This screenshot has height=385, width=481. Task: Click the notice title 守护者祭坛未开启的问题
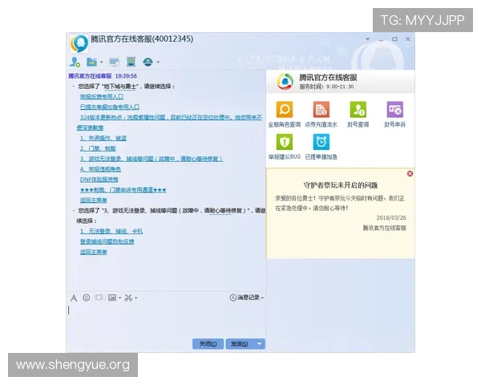click(x=341, y=185)
